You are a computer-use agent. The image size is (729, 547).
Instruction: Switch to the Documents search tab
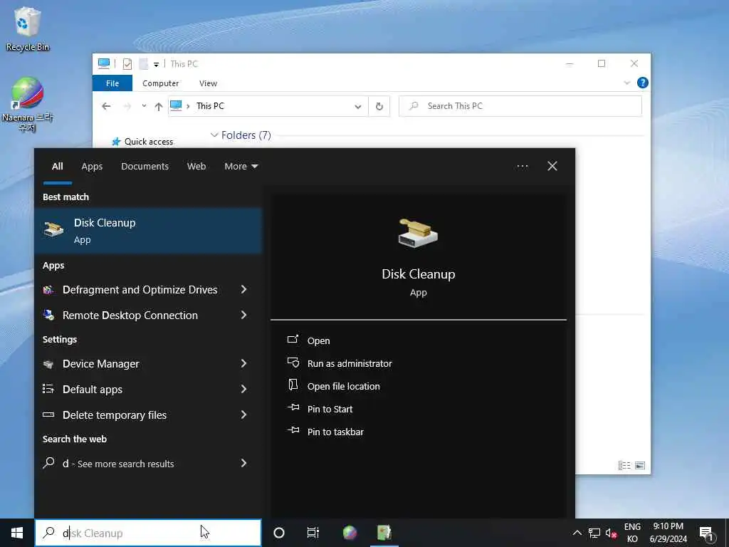pyautogui.click(x=145, y=167)
